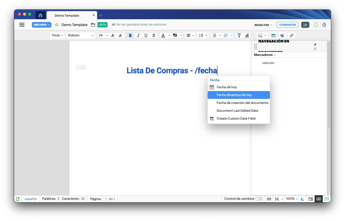Insert a table from the toolbar

point(273,35)
